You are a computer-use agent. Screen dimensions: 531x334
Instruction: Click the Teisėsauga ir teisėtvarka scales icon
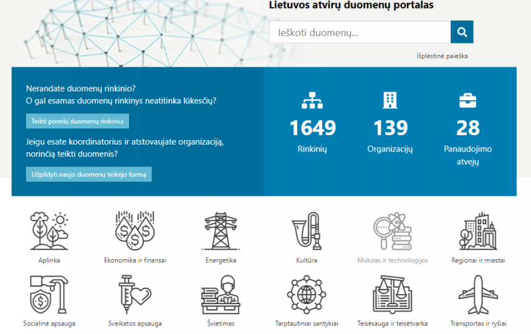(392, 294)
